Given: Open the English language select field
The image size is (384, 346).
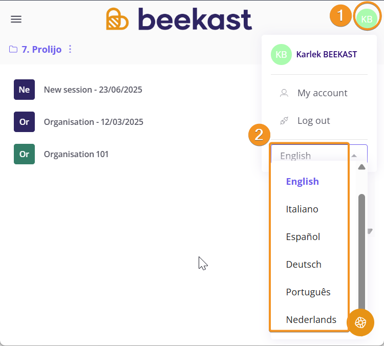Looking at the screenshot, I should pos(319,153).
